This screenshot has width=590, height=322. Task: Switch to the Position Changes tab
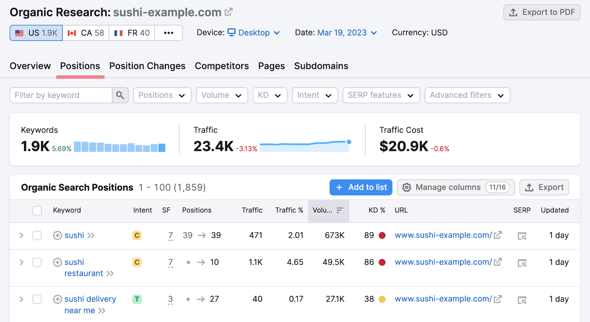147,66
